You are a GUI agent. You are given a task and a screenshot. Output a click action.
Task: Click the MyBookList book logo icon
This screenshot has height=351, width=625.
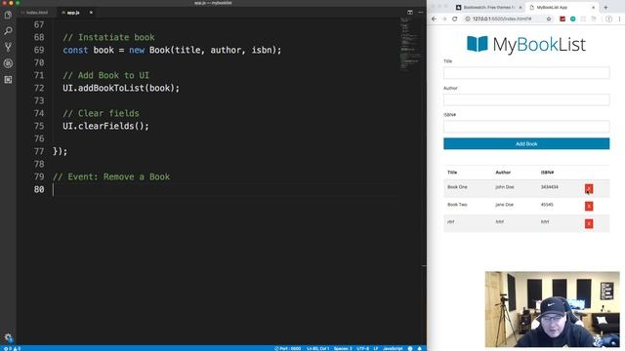click(x=478, y=44)
